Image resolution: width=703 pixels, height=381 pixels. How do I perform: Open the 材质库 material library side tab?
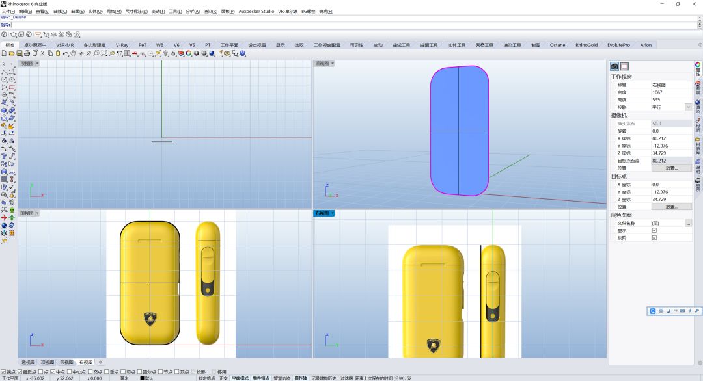(698, 146)
